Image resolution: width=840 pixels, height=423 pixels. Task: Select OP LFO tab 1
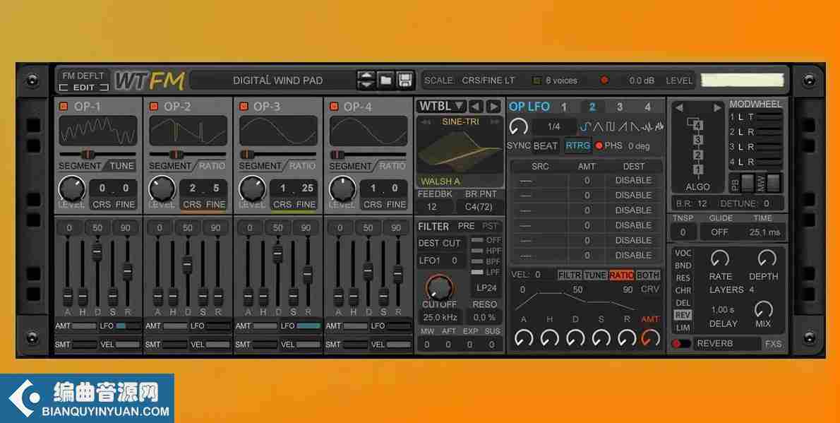coord(563,107)
